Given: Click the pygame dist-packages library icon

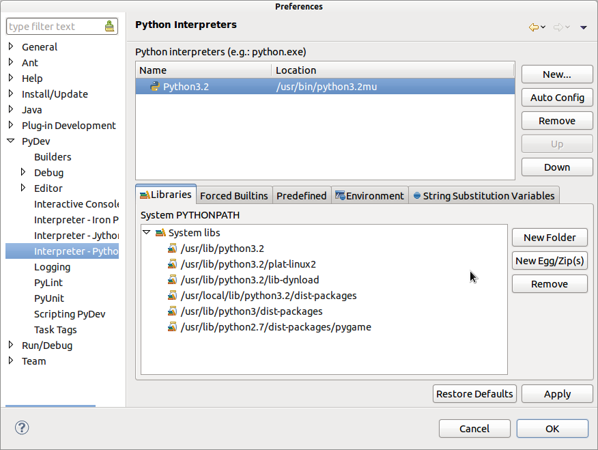Looking at the screenshot, I should (172, 327).
